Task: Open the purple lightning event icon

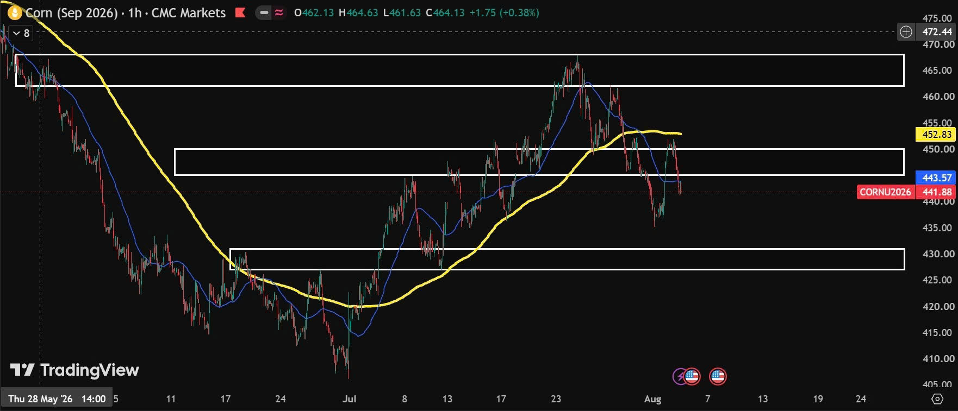Action: point(679,376)
